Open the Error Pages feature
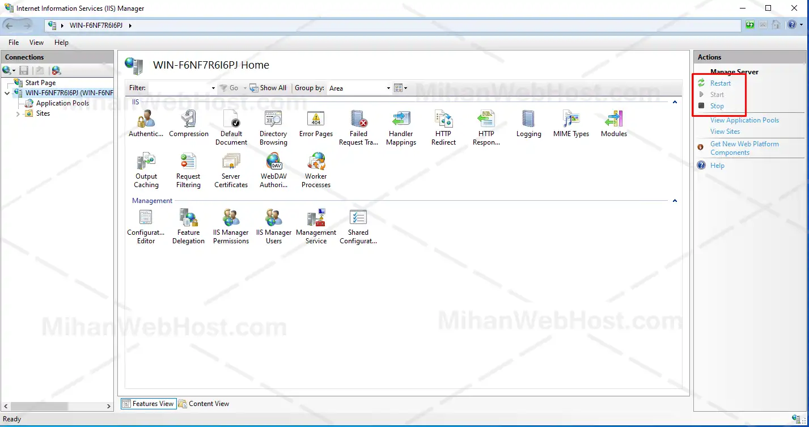The image size is (809, 427). pos(316,120)
